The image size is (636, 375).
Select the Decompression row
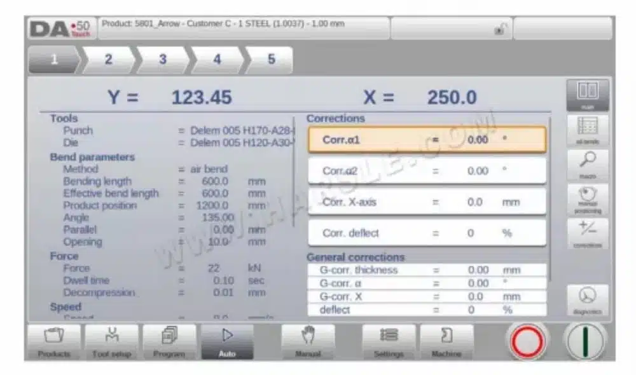[164, 292]
